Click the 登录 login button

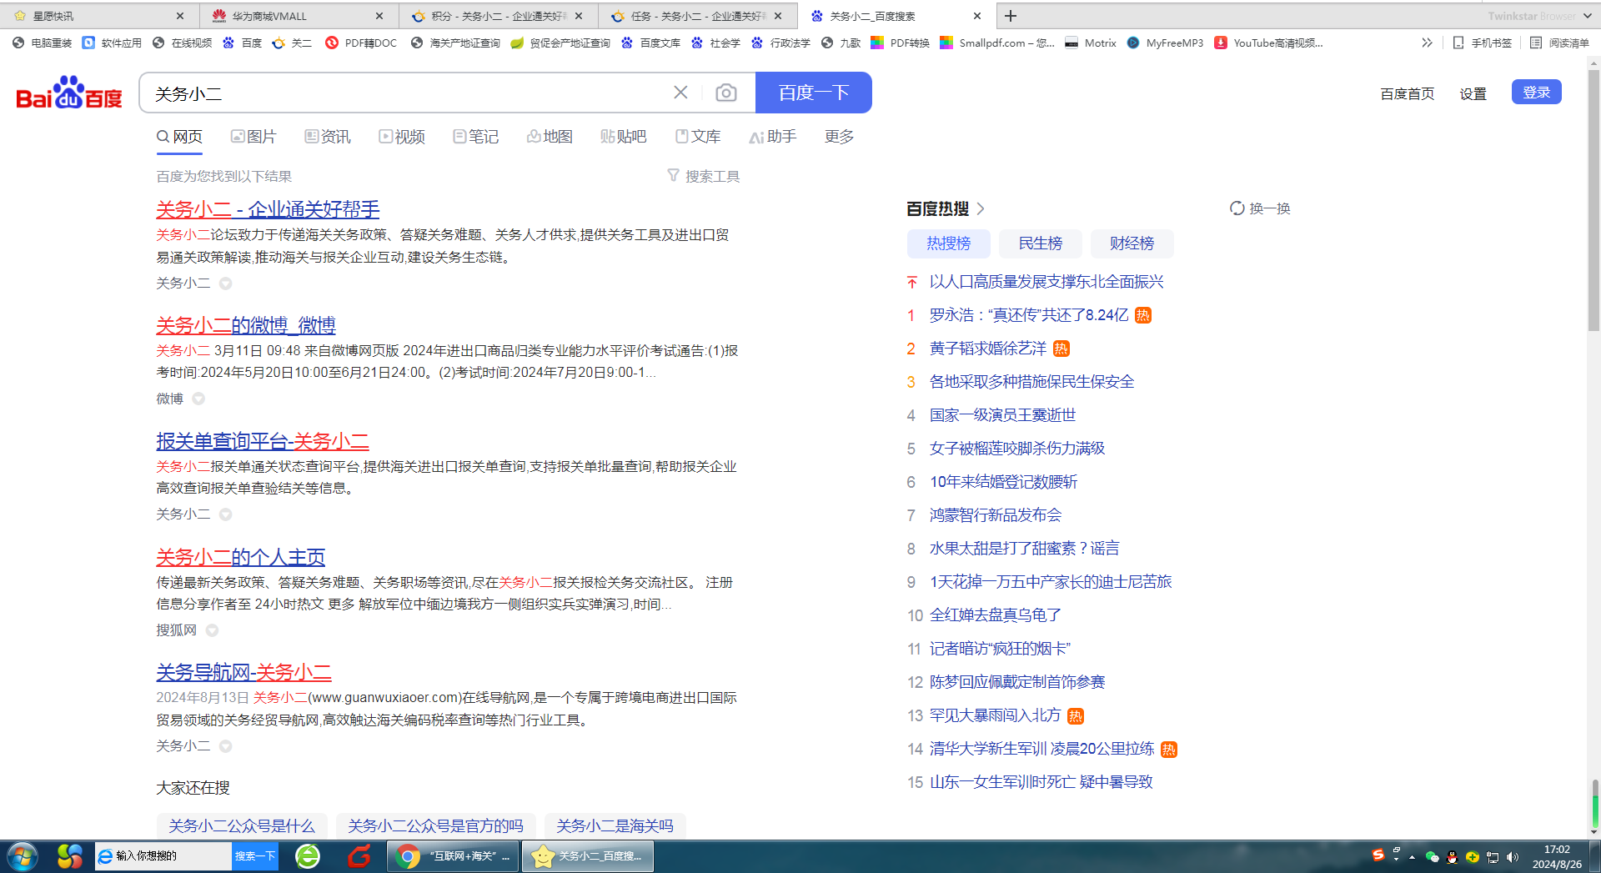point(1536,93)
